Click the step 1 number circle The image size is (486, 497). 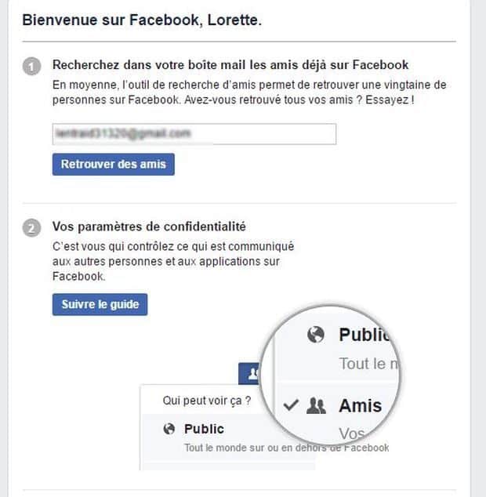point(31,67)
